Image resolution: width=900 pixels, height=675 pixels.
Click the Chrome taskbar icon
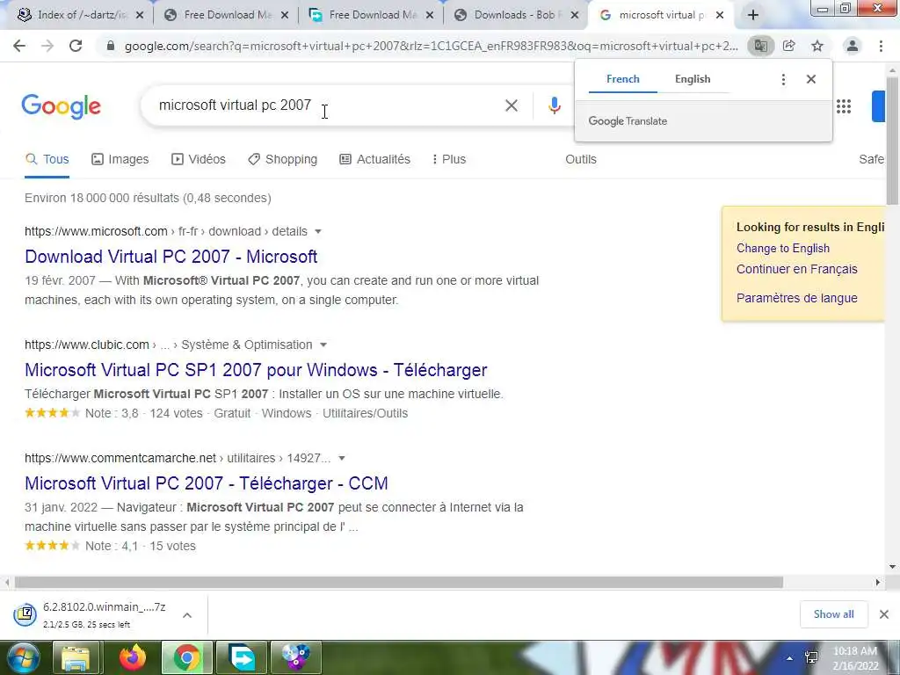(x=186, y=657)
